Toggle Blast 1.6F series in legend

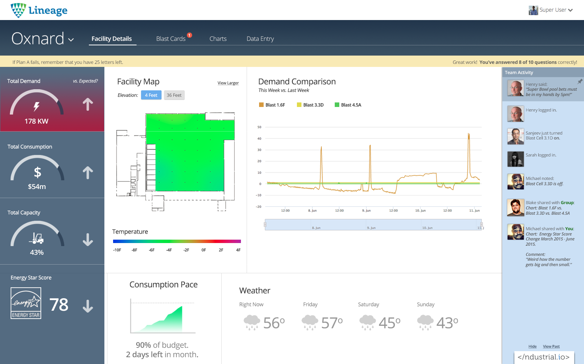click(x=272, y=105)
